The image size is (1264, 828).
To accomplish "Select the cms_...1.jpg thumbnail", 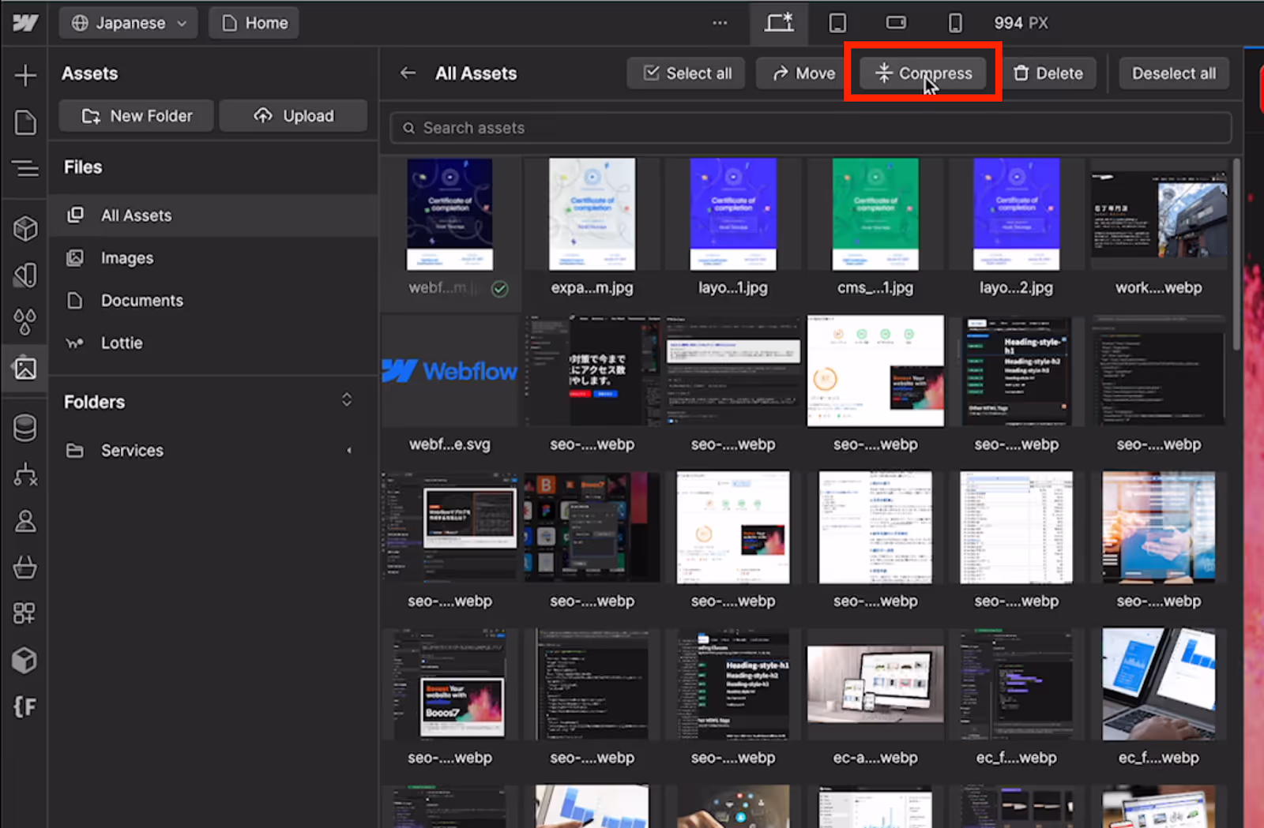I will pyautogui.click(x=875, y=215).
